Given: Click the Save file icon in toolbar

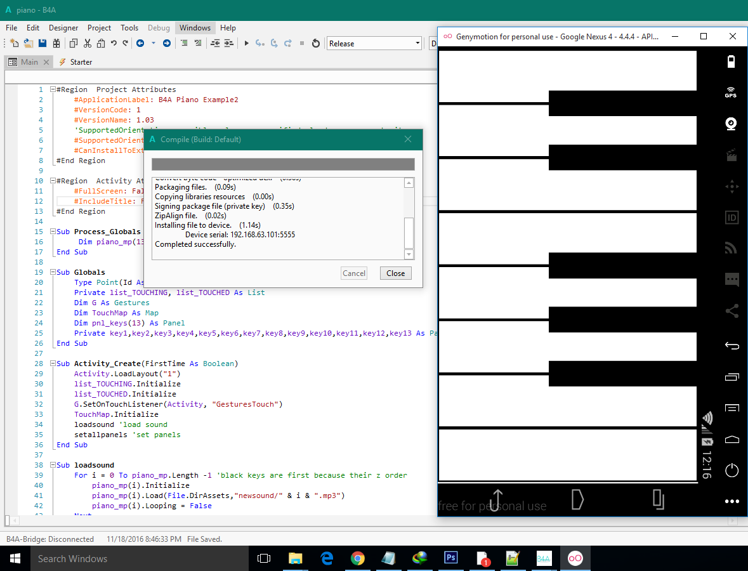Looking at the screenshot, I should [43, 43].
